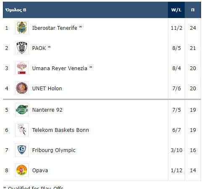Click the Iberostar Tenerife team logo

pos(22,28)
